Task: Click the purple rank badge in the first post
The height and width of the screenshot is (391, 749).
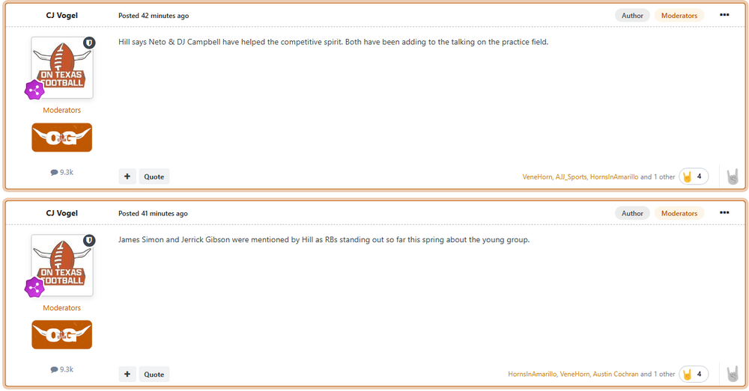Action: [x=34, y=90]
